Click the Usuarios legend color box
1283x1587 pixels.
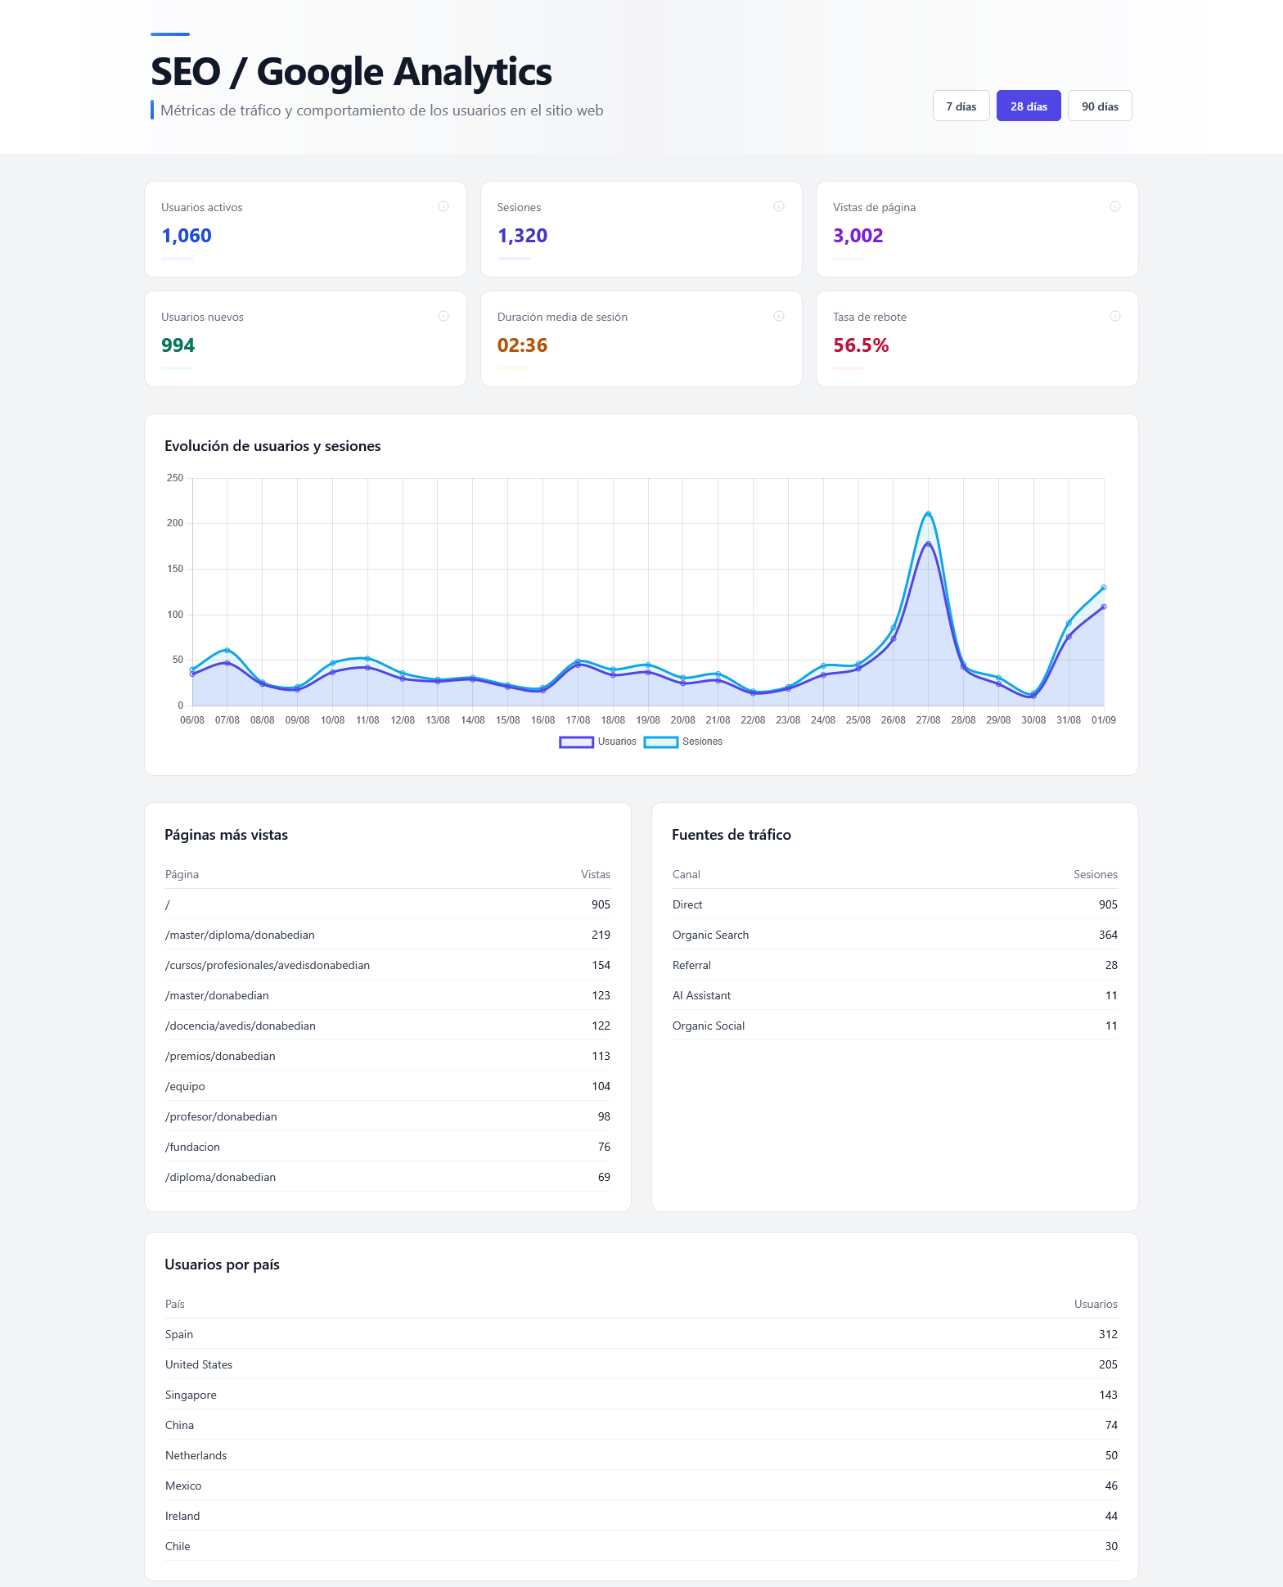[576, 742]
